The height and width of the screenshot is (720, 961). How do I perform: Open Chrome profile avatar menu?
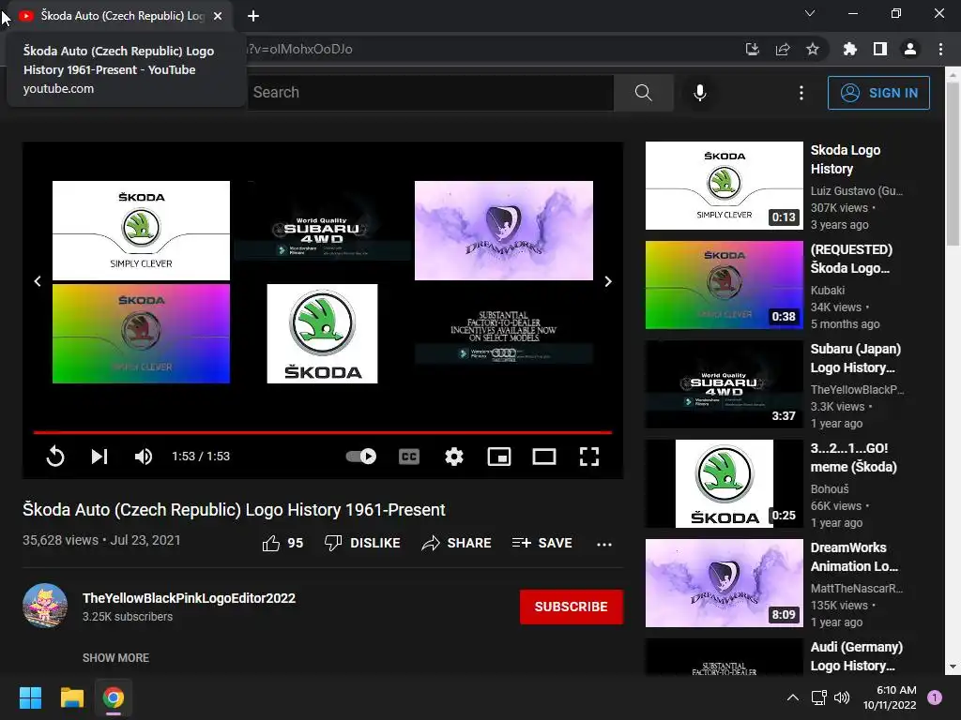[910, 49]
